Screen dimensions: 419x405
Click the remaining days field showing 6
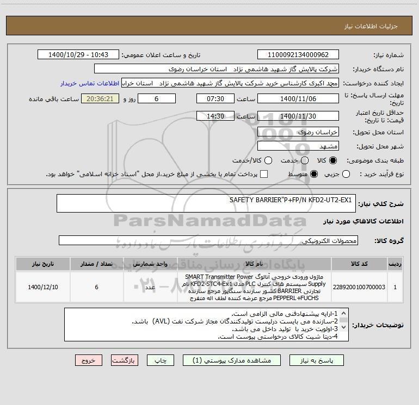pyautogui.click(x=157, y=98)
